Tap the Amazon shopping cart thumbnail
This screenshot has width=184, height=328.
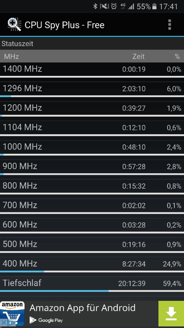[12, 313]
